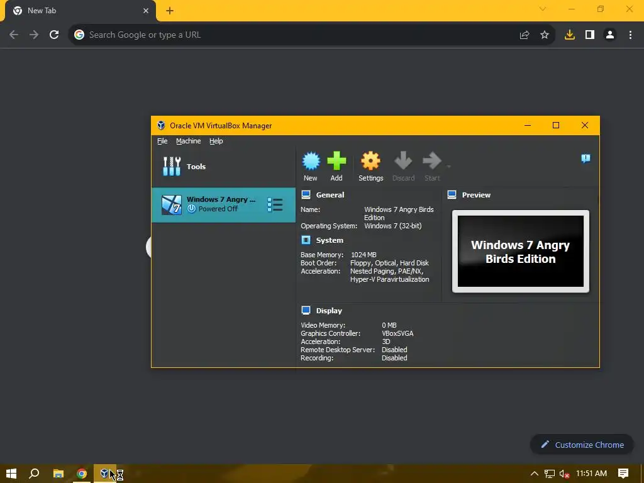The image size is (644, 483).
Task: Click New virtual machine icon
Action: [x=311, y=161]
